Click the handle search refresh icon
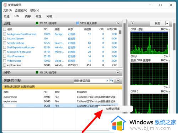This screenshot has width=178, height=133. 111,81
